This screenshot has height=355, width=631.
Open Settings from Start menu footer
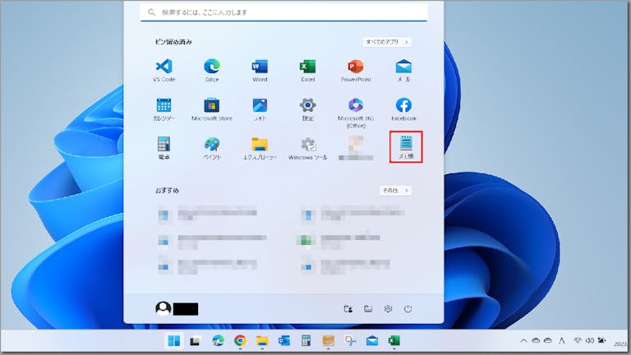[388, 309]
